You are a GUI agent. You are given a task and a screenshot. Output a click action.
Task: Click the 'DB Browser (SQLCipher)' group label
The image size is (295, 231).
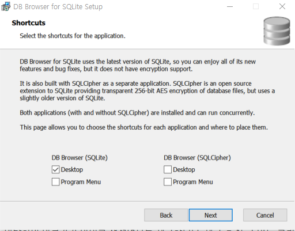point(197,158)
